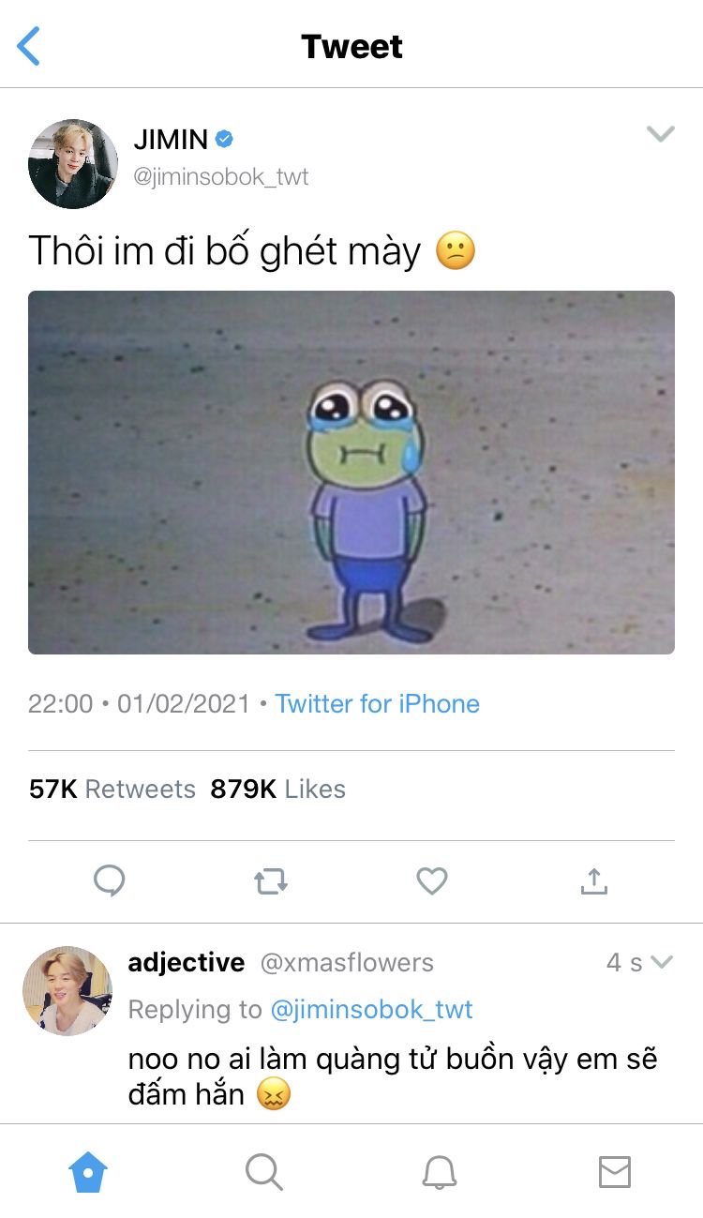Open JIMIN's profile picture
The width and height of the screenshot is (703, 1218).
tap(73, 164)
